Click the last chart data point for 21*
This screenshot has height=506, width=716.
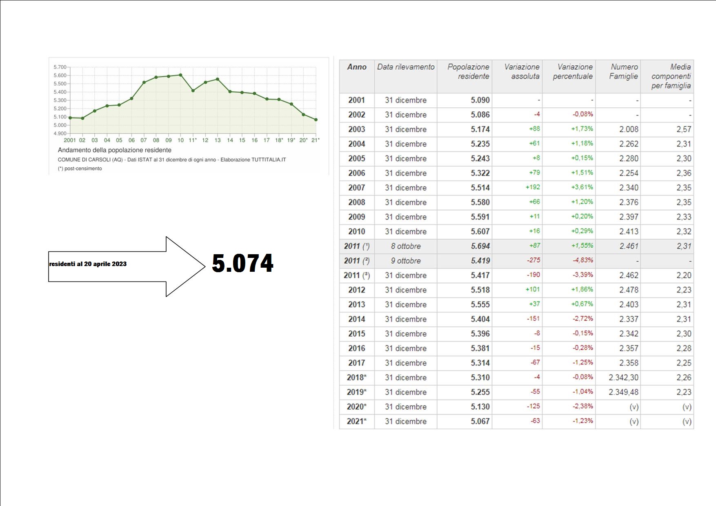point(316,120)
